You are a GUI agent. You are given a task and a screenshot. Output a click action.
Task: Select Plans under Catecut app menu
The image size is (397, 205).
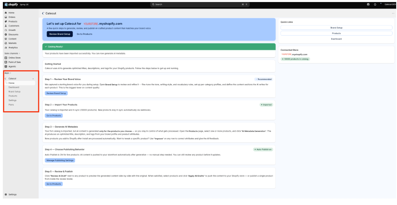pos(11,105)
